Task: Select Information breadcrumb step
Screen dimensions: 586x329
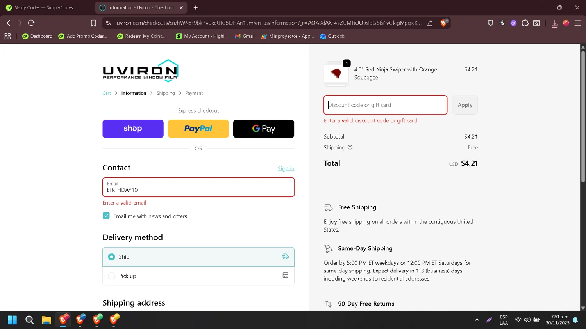Action: [x=134, y=93]
